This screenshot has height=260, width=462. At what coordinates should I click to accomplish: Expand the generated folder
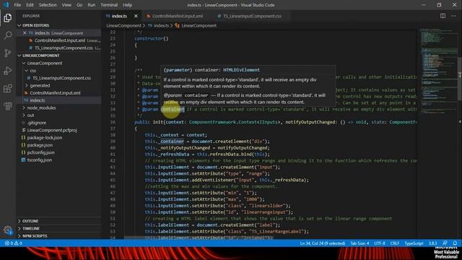point(27,85)
